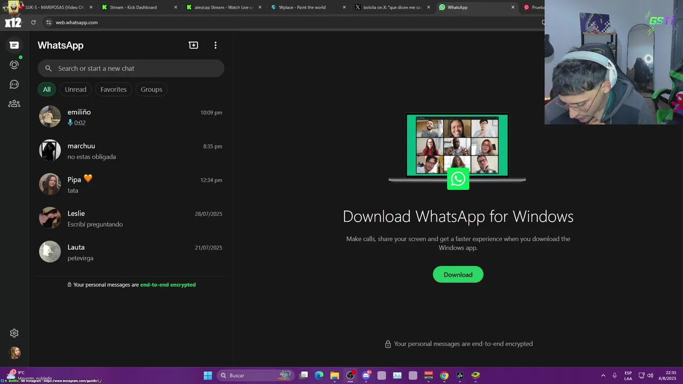This screenshot has height=384, width=683.
Task: Open the Channels icon in WhatsApp sidebar
Action: pyautogui.click(x=14, y=84)
